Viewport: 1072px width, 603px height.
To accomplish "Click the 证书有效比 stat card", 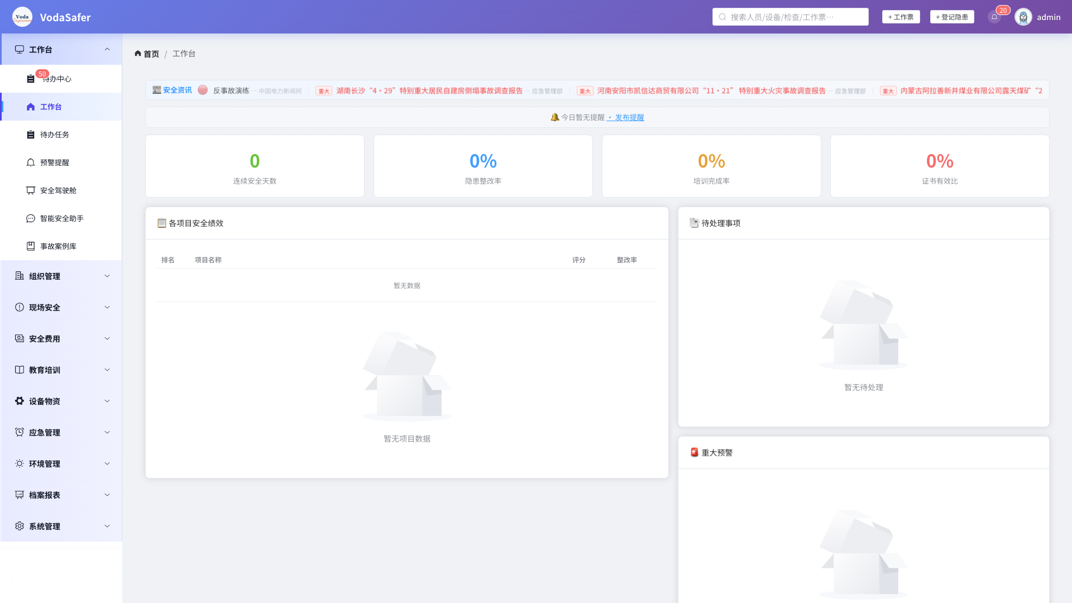I will pyautogui.click(x=940, y=166).
